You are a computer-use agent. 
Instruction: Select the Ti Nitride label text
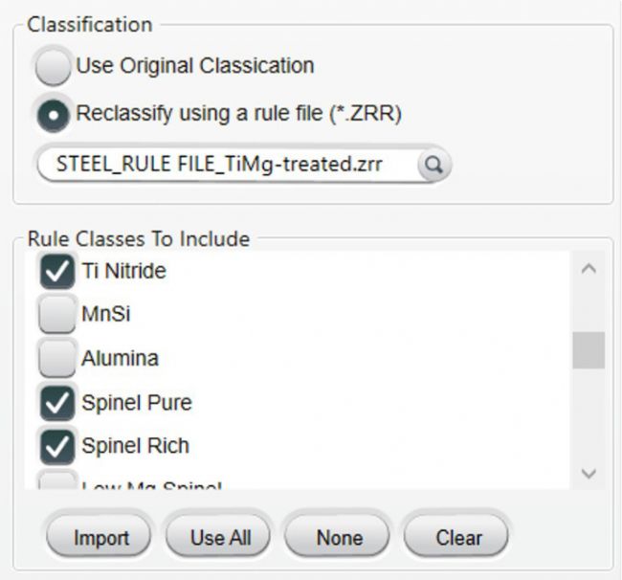[123, 272]
